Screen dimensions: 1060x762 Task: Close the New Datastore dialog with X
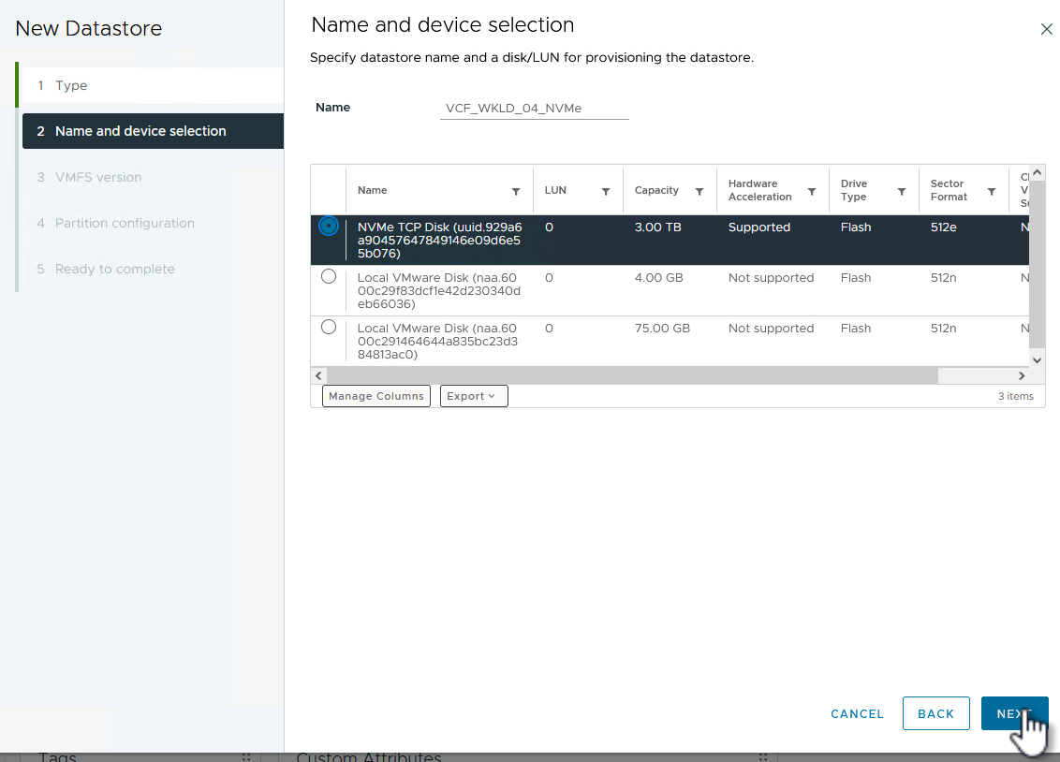point(1046,30)
